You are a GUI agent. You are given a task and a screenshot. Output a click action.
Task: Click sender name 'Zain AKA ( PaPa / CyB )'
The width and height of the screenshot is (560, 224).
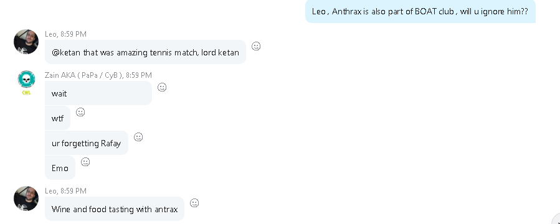84,75
